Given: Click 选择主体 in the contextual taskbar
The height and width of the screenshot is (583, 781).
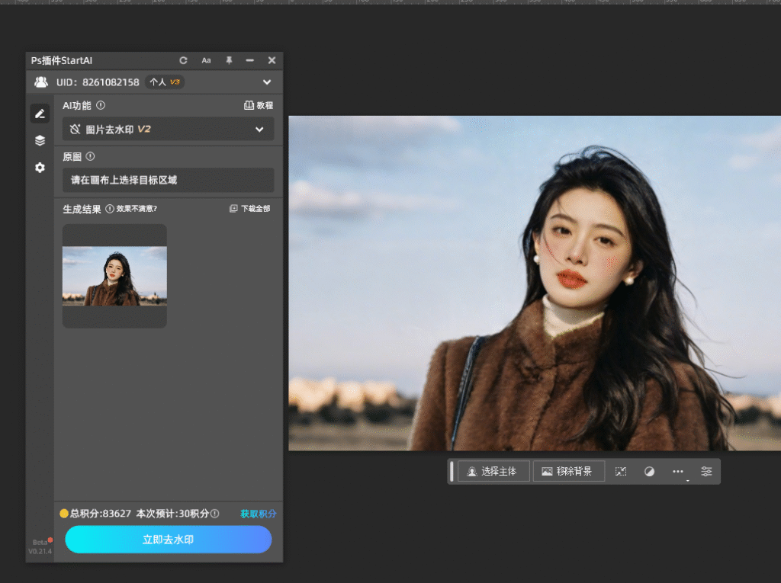Looking at the screenshot, I should [493, 472].
